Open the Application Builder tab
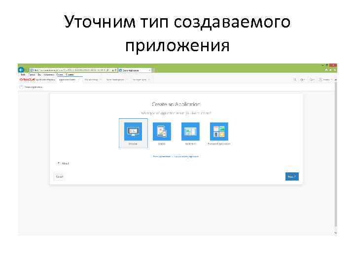 pyautogui.click(x=69, y=80)
